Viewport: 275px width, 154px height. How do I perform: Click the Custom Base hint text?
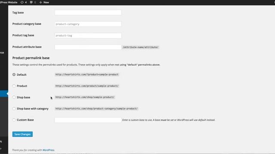(168, 120)
